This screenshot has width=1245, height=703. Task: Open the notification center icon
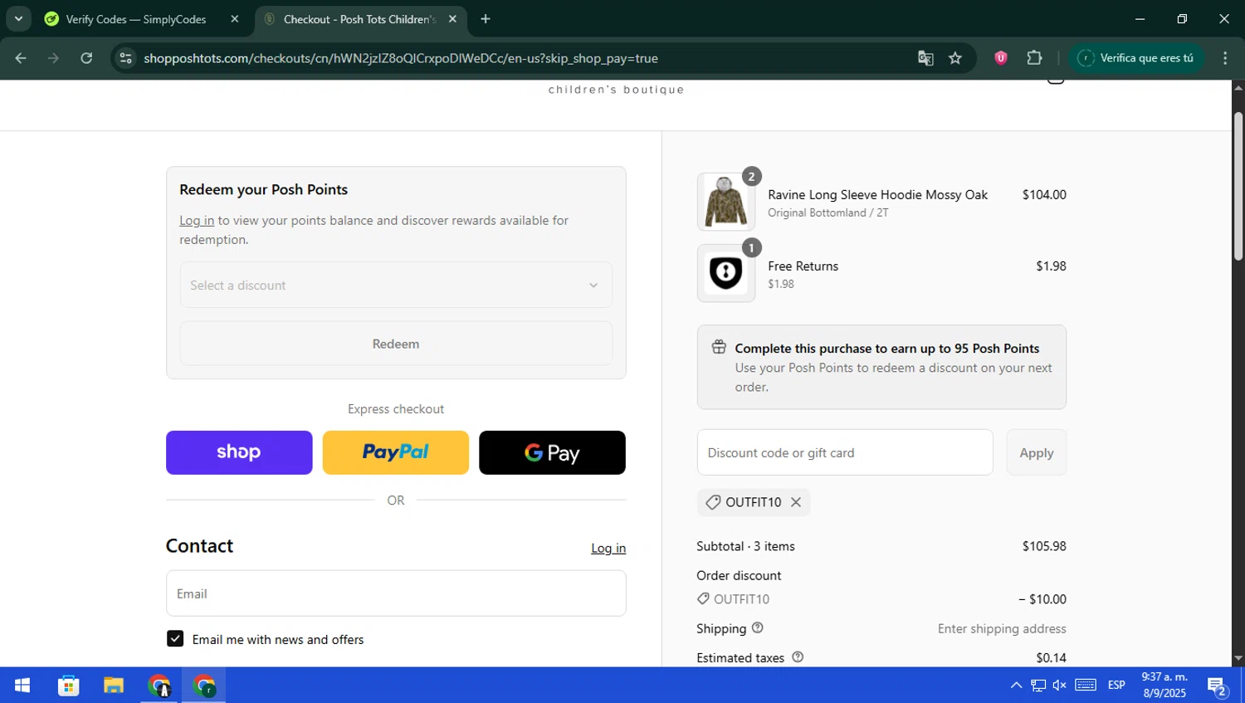(x=1217, y=686)
